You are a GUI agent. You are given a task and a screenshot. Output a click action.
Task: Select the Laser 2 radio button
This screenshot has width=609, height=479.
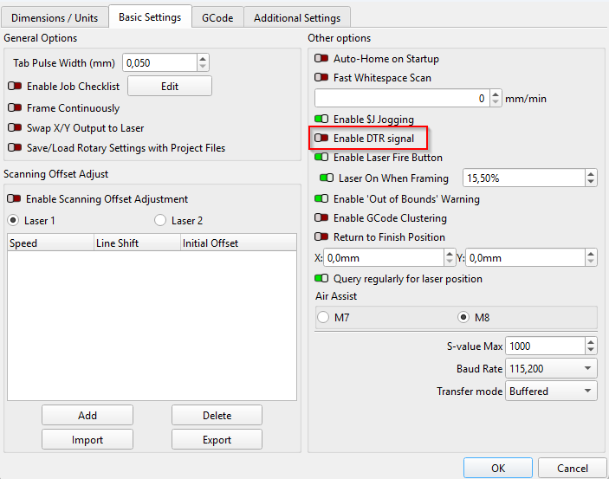[x=160, y=221]
